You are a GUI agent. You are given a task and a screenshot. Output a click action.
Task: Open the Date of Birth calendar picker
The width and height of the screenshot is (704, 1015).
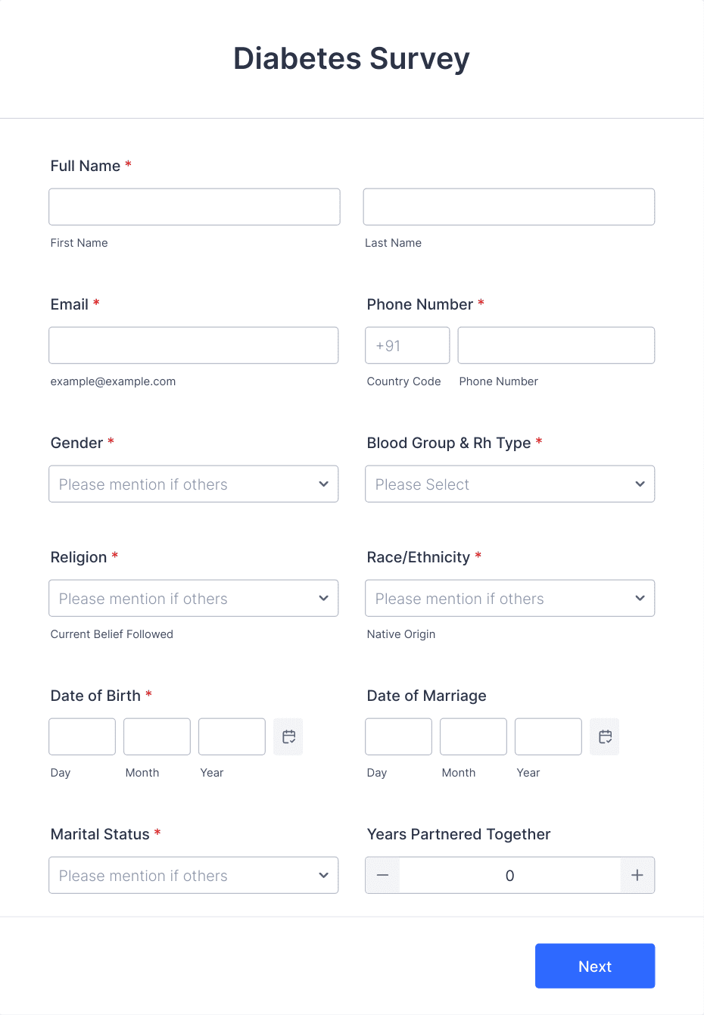pyautogui.click(x=288, y=736)
